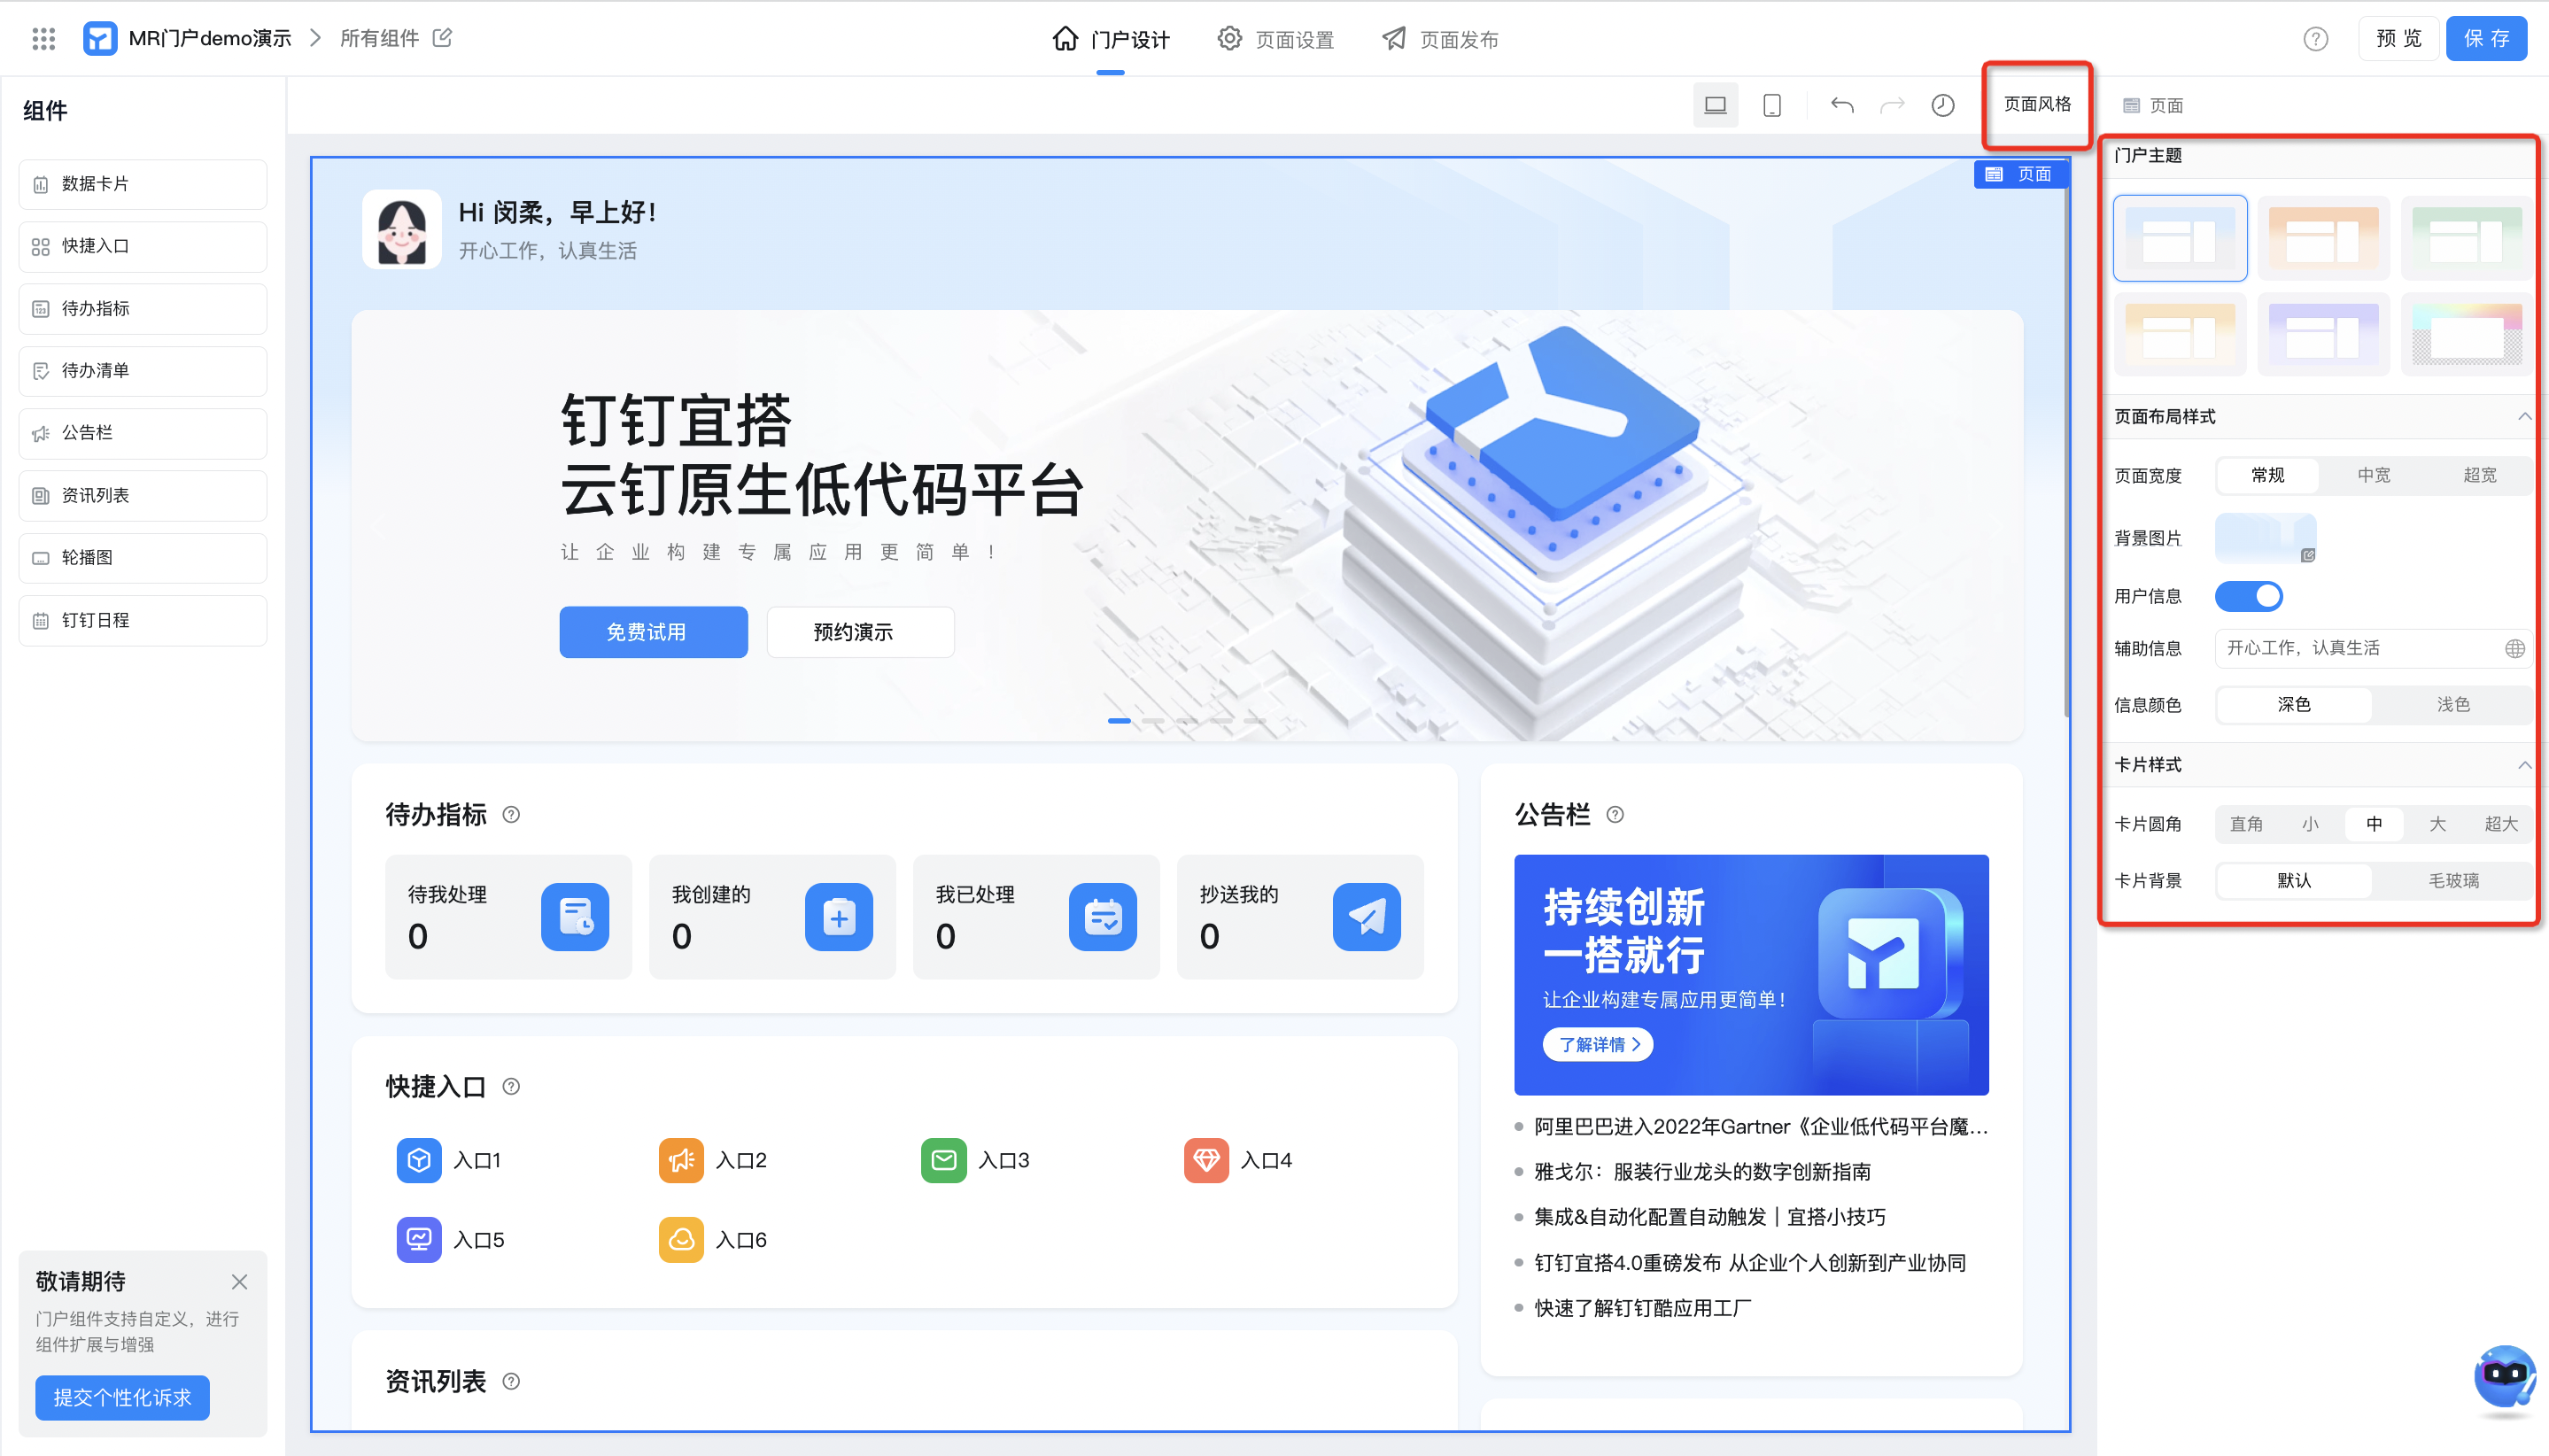Click the 待我处理 task icon

575,916
